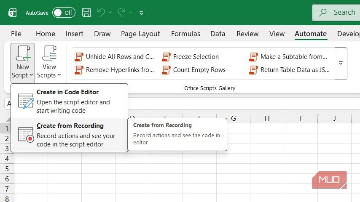
Task: Choose Create in Code Editor option
Action: coord(69,101)
